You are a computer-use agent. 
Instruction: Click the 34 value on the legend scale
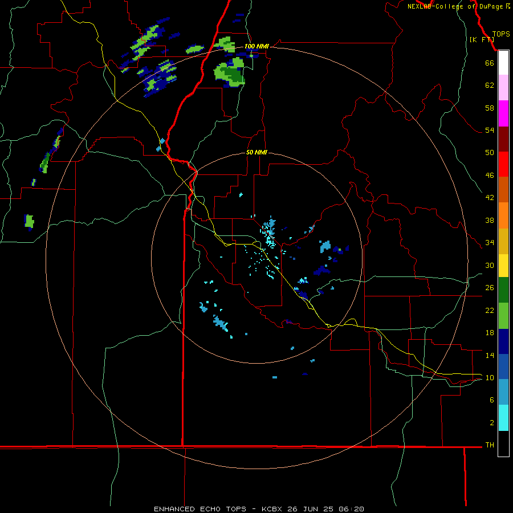[x=490, y=242]
